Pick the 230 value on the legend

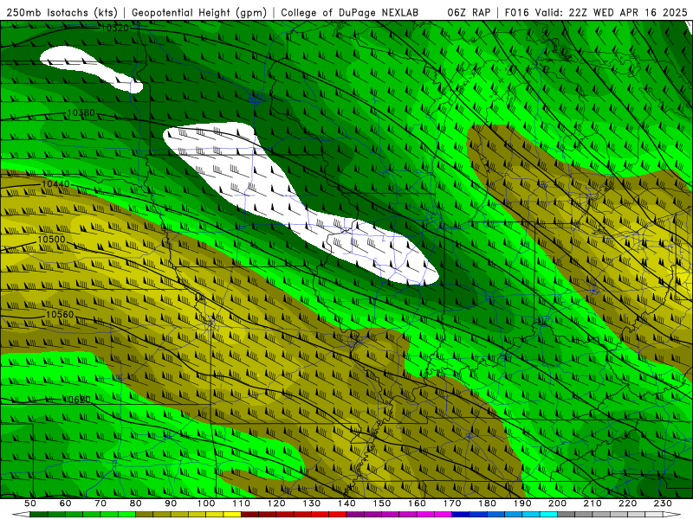click(x=663, y=503)
